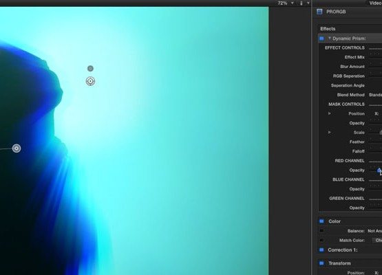Open the 72% viewer zoom dropdown
Image resolution: width=382 pixels, height=275 pixels.
(286, 3)
